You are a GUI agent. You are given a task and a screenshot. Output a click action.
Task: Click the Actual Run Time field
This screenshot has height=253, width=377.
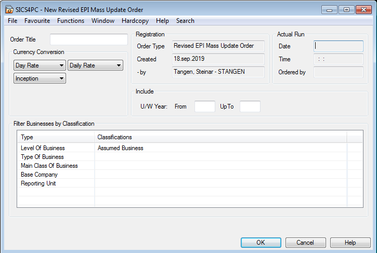pos(339,59)
